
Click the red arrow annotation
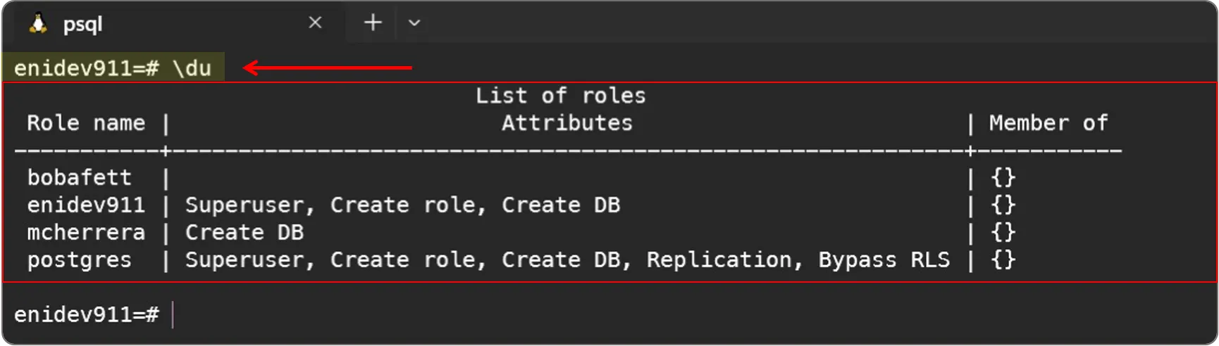tap(328, 68)
